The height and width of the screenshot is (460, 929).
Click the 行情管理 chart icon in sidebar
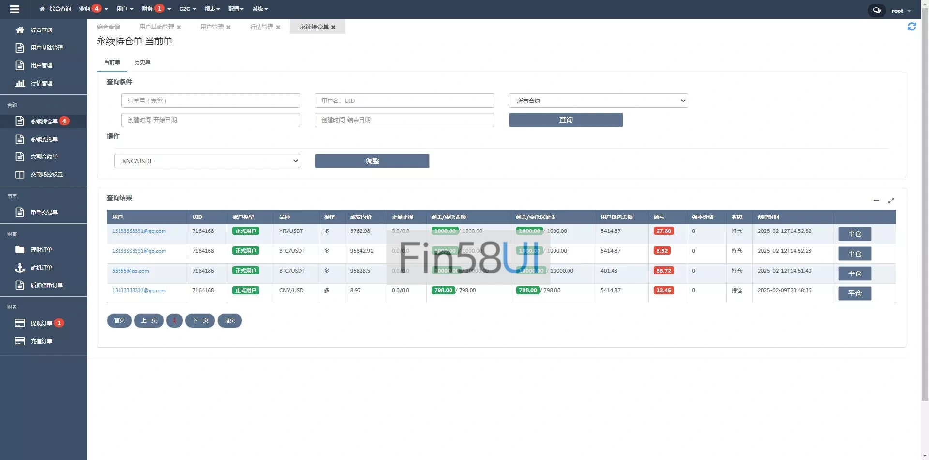pos(20,83)
